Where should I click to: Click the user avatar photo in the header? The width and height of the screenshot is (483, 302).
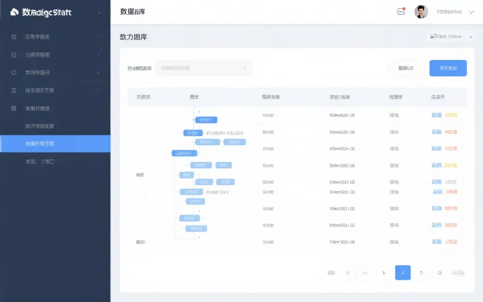[x=421, y=12]
